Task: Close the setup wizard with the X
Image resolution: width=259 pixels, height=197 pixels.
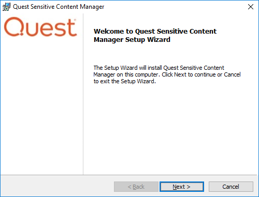Action: pos(251,7)
